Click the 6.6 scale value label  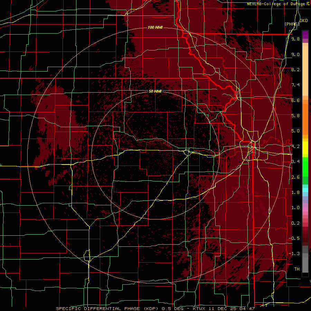tap(295, 100)
